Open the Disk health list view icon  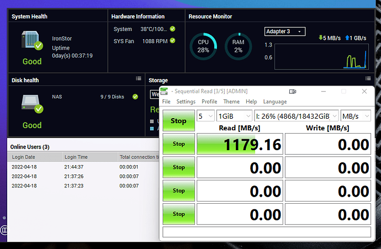click(x=139, y=78)
